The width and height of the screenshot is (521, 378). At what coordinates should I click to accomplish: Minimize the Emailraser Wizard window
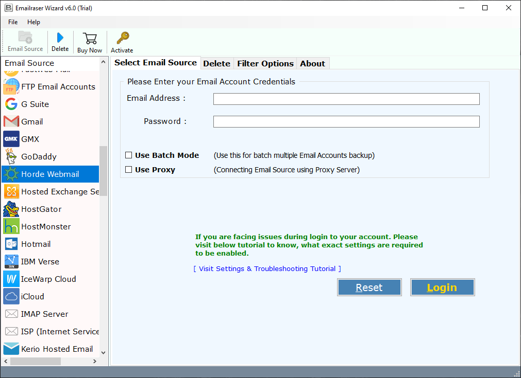point(462,8)
